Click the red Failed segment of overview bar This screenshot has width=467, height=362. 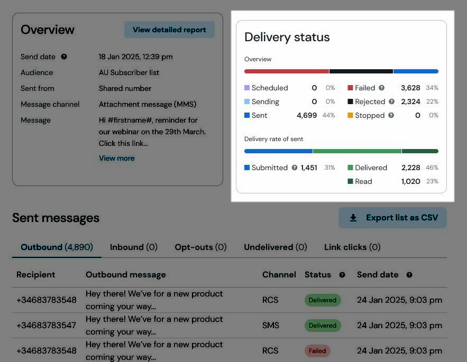pos(287,71)
